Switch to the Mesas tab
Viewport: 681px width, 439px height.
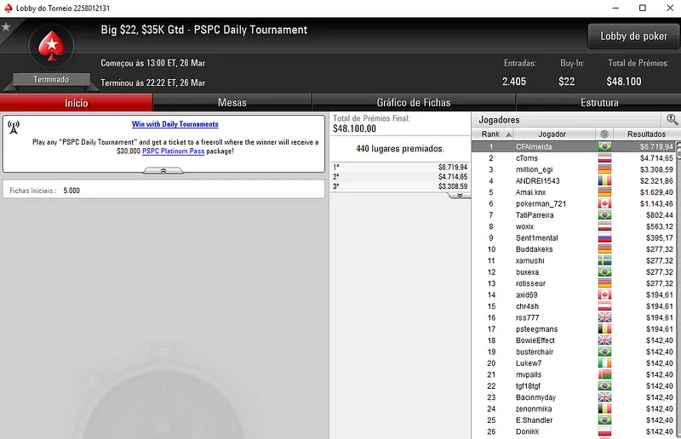click(x=232, y=102)
